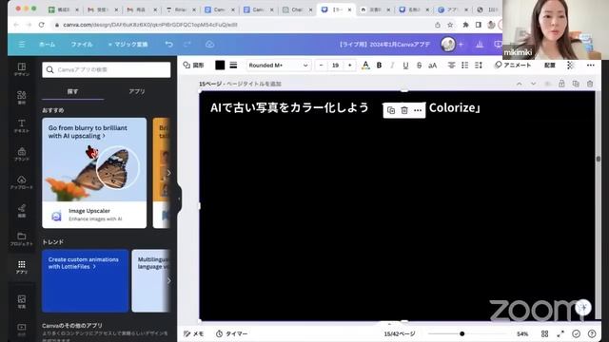Screen dimensions: 609x342
Task: Open the Brand panel in sidebar
Action: [x=22, y=154]
